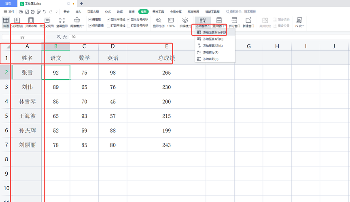Click the select-all corner triangle
Image resolution: width=350 pixels, height=202 pixels.
8,46
